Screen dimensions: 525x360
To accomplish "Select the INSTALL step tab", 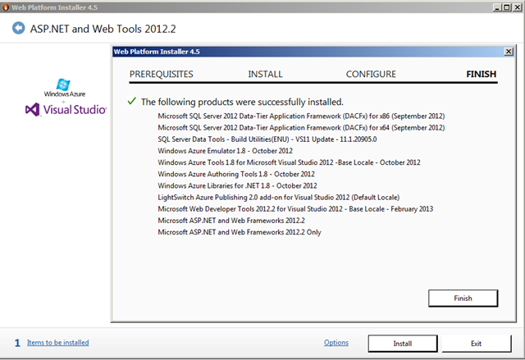I will click(x=265, y=74).
